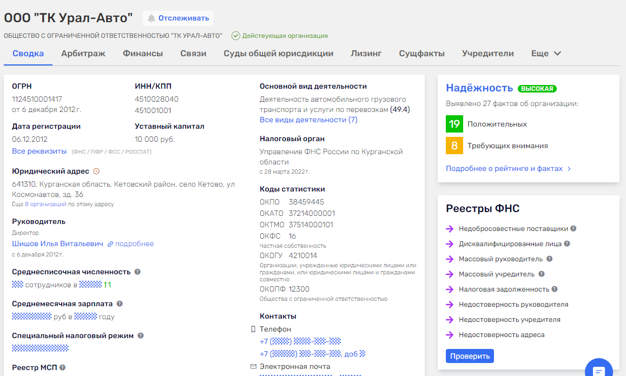Open the Сущфакты tab
The height and width of the screenshot is (376, 626).
(x=421, y=54)
